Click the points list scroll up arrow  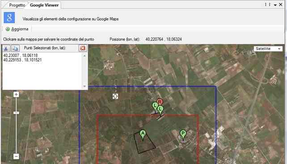point(84,56)
